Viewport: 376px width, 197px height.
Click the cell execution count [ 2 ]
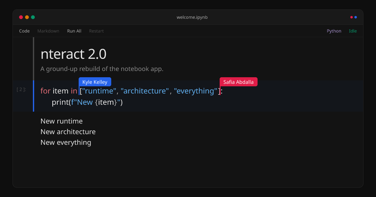pyautogui.click(x=21, y=89)
